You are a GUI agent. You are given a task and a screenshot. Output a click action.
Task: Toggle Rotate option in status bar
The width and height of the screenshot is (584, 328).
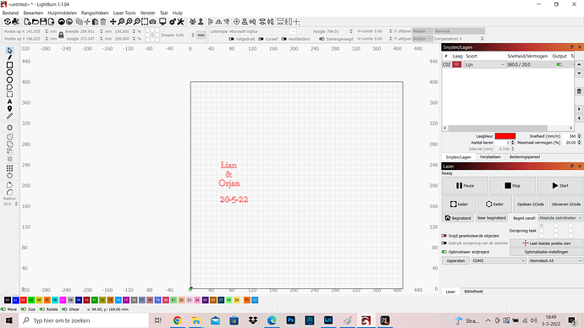pyautogui.click(x=42, y=309)
